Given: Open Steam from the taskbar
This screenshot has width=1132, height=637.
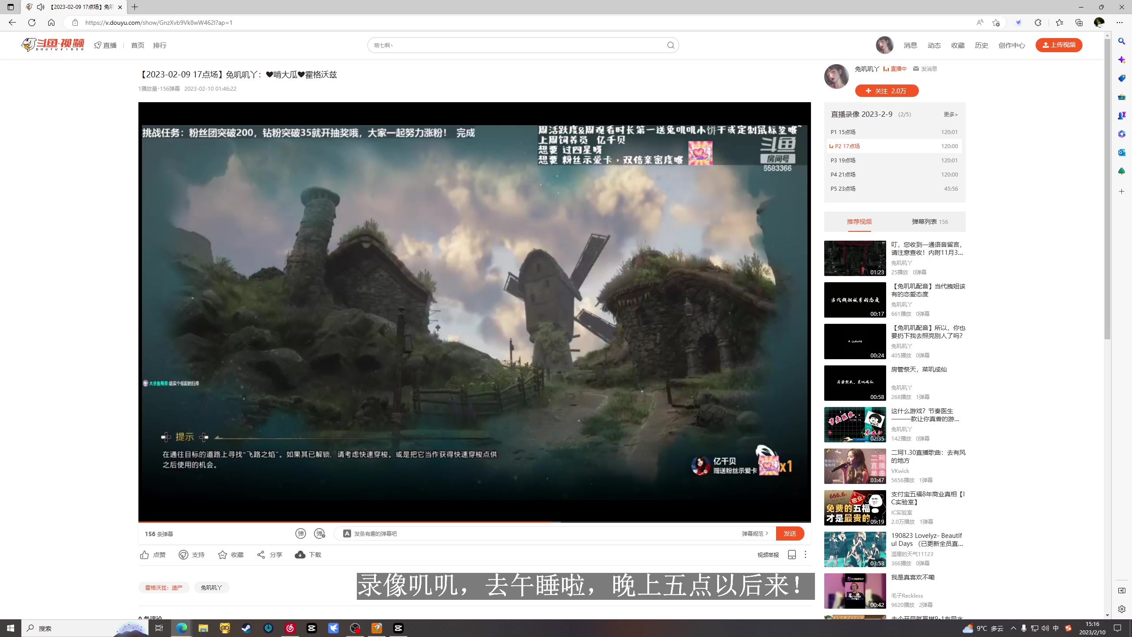Looking at the screenshot, I should point(246,628).
